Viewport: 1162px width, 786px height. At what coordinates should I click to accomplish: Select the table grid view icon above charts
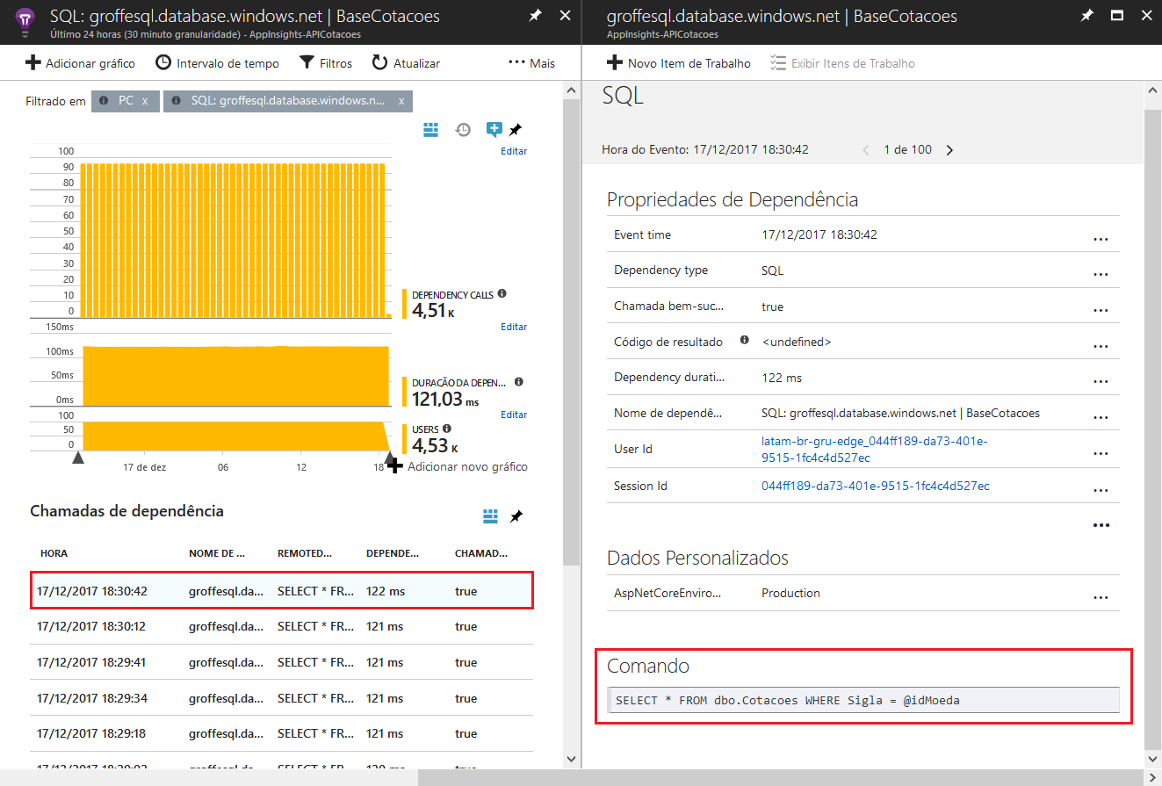430,129
